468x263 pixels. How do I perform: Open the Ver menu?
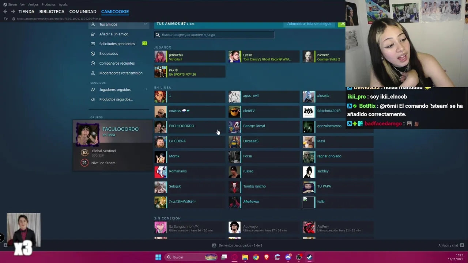(x=23, y=4)
